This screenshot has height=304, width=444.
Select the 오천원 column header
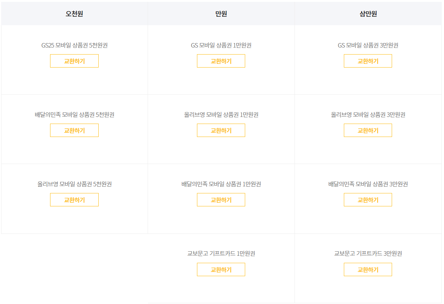(74, 14)
